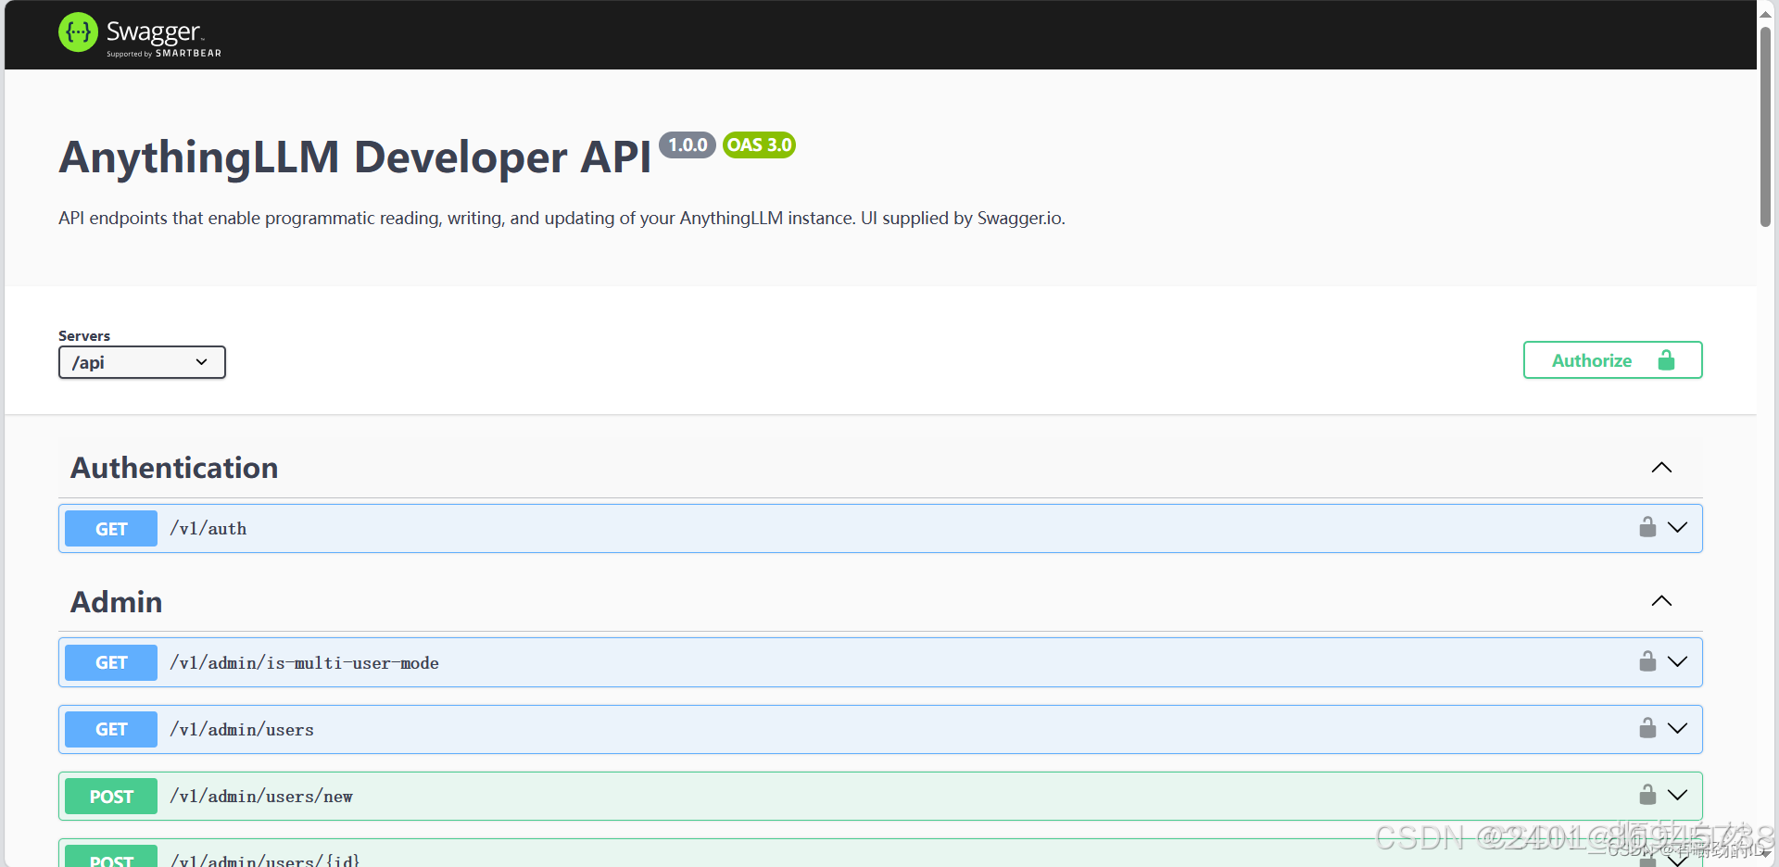Expand the /v1/admin/users/new endpoint arrow
Image resolution: width=1779 pixels, height=867 pixels.
click(x=1677, y=795)
